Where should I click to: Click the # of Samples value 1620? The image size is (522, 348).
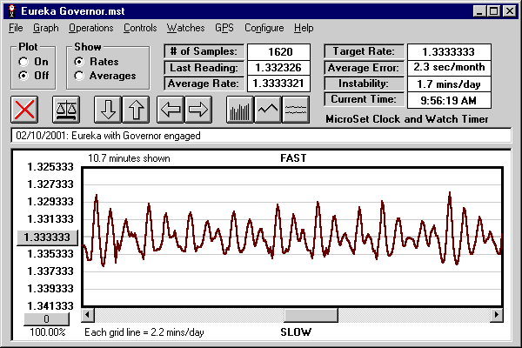click(278, 52)
